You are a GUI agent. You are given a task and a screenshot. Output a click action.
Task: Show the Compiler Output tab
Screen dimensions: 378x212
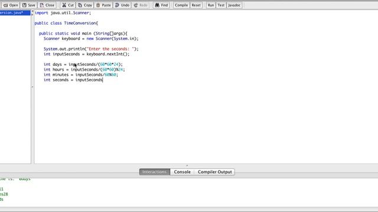[x=214, y=172]
